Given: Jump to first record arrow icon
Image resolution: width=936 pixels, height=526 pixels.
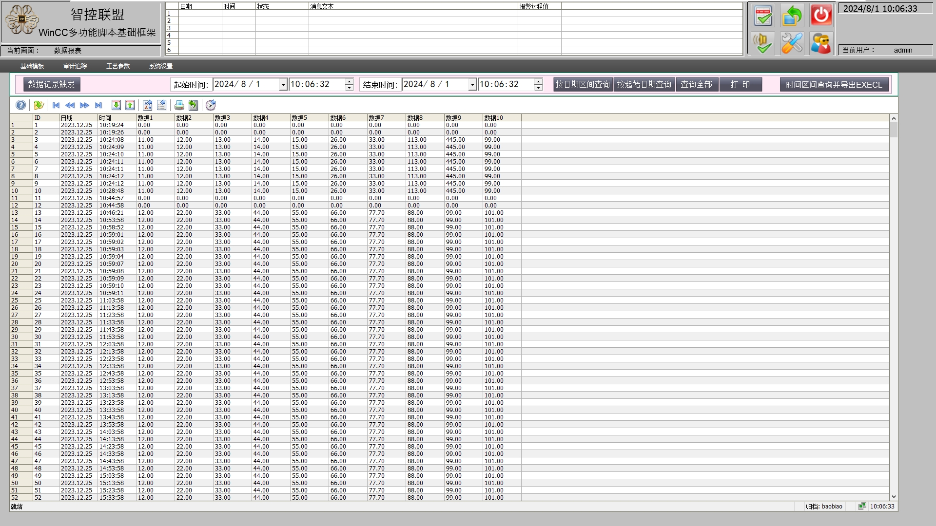Looking at the screenshot, I should point(56,105).
